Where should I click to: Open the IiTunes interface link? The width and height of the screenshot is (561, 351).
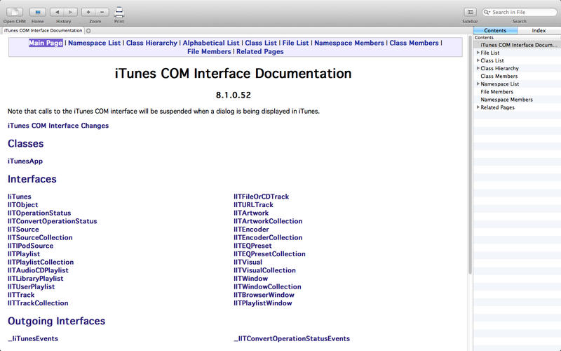pos(19,197)
